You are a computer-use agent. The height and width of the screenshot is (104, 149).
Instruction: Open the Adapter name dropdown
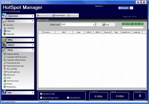(x=94, y=25)
